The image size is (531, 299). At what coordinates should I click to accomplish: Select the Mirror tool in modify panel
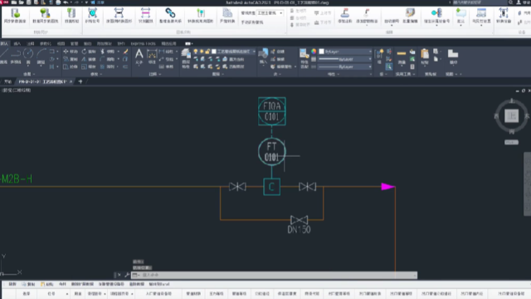(x=89, y=59)
